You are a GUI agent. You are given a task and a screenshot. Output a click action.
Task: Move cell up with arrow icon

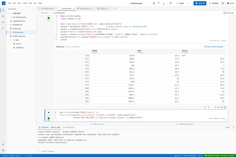point(208,107)
